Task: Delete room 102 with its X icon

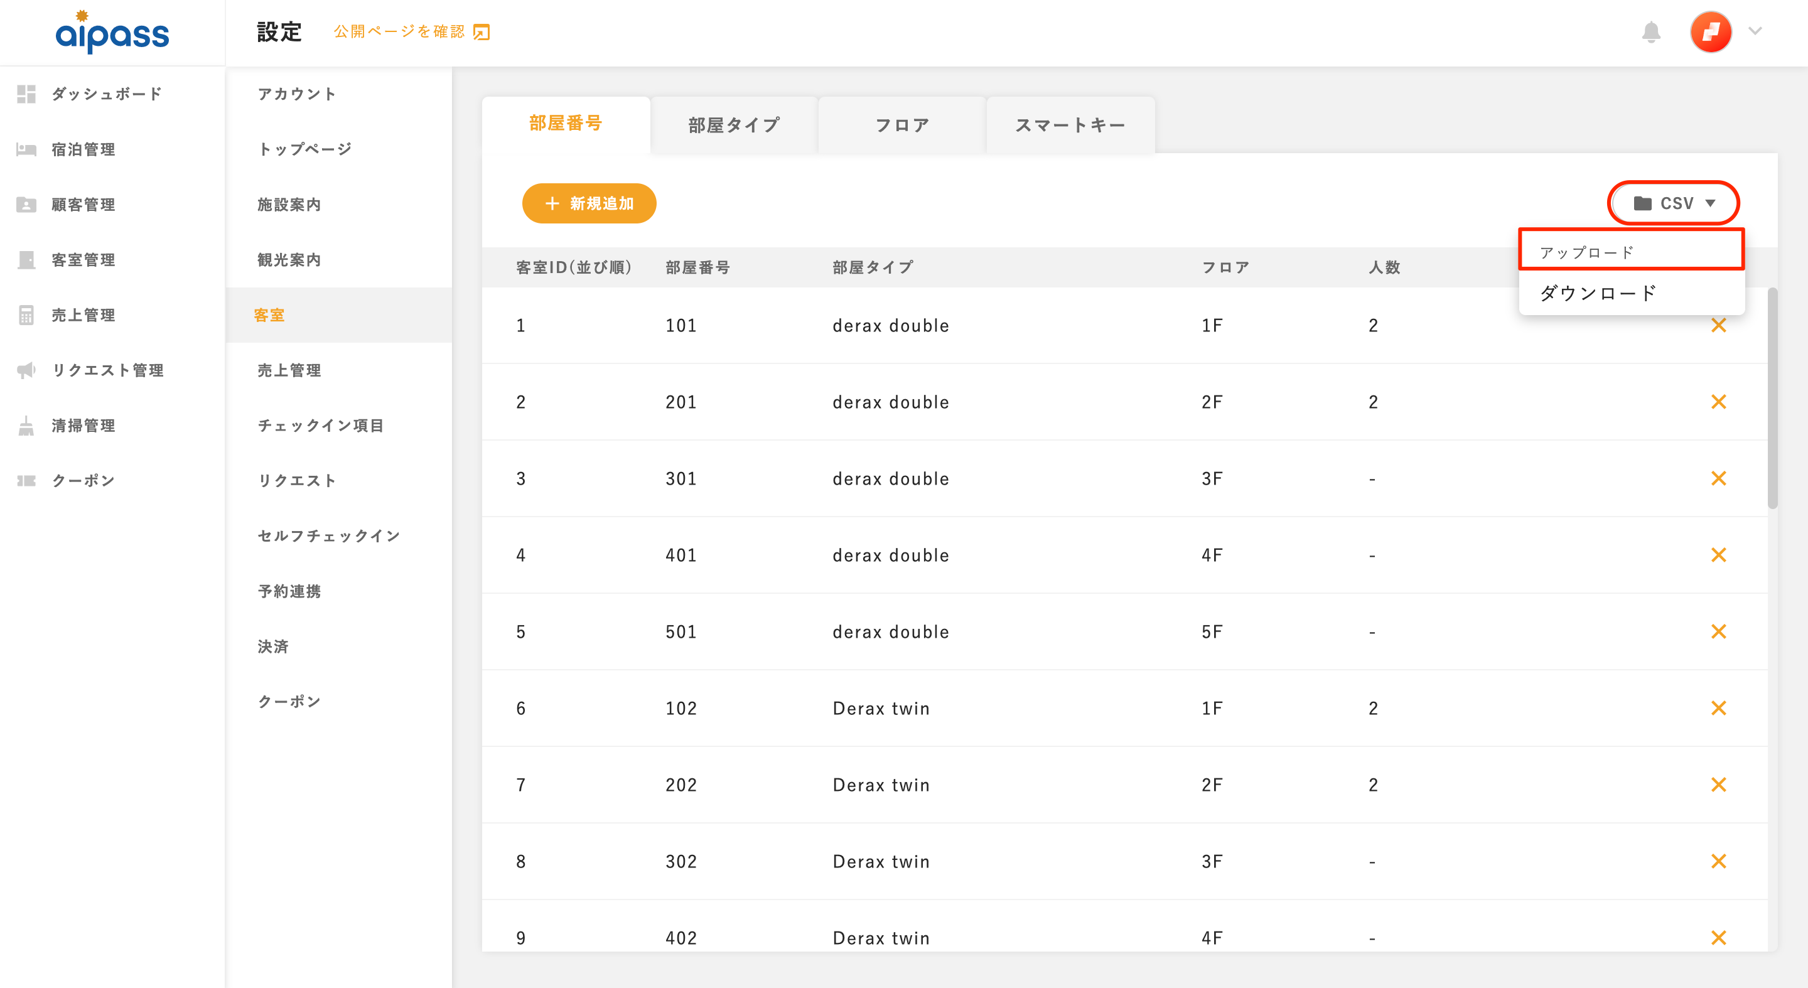Action: click(x=1719, y=707)
